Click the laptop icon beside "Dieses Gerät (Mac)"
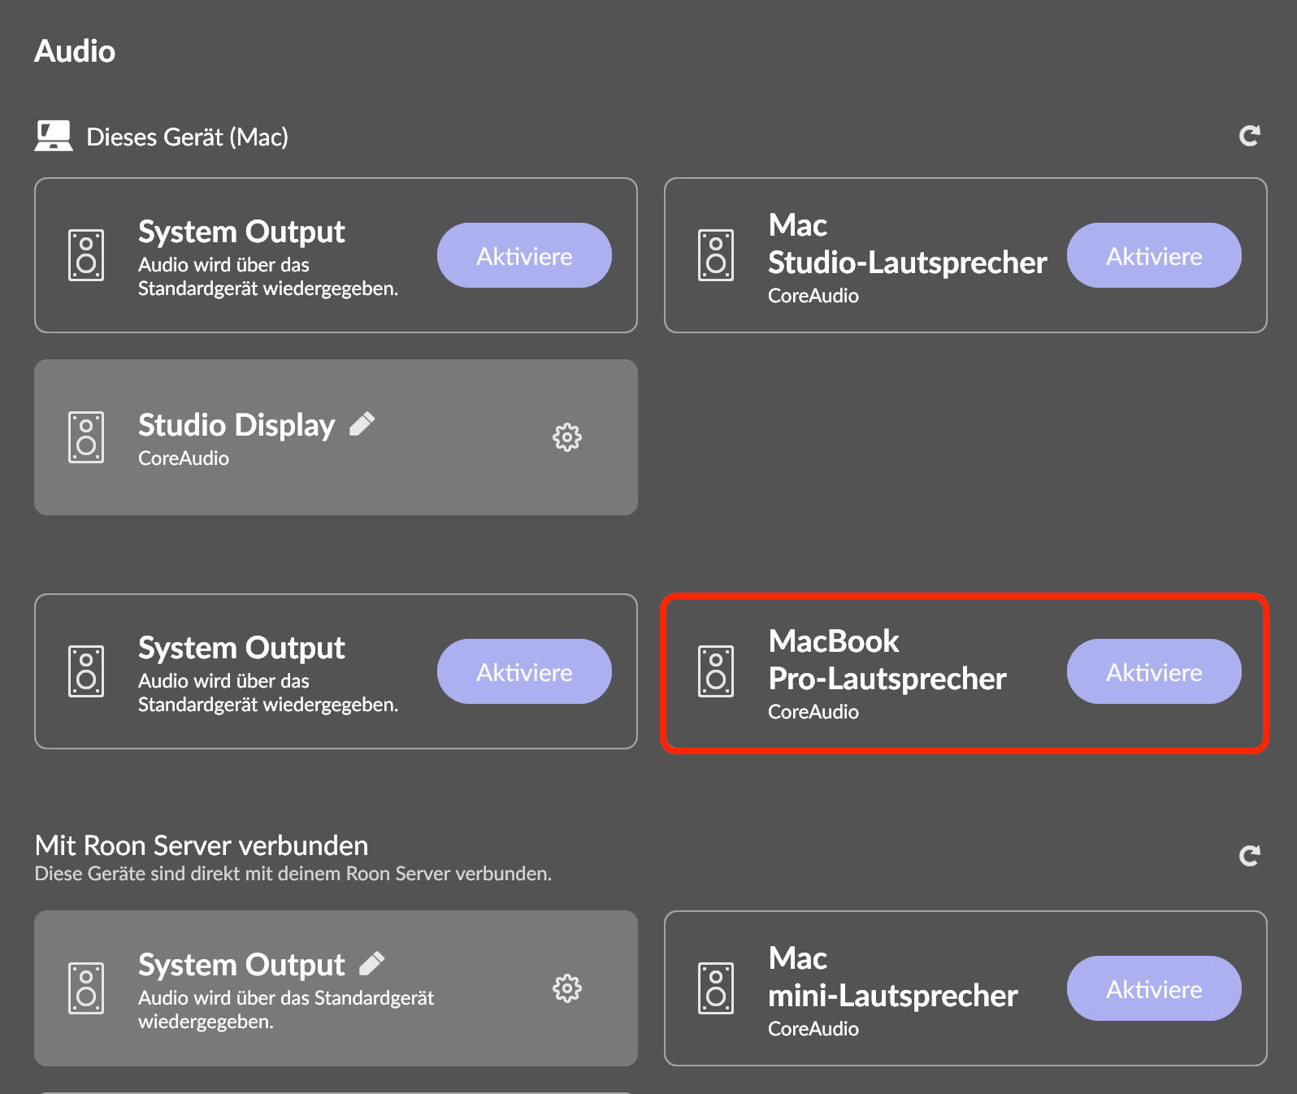 tap(54, 136)
